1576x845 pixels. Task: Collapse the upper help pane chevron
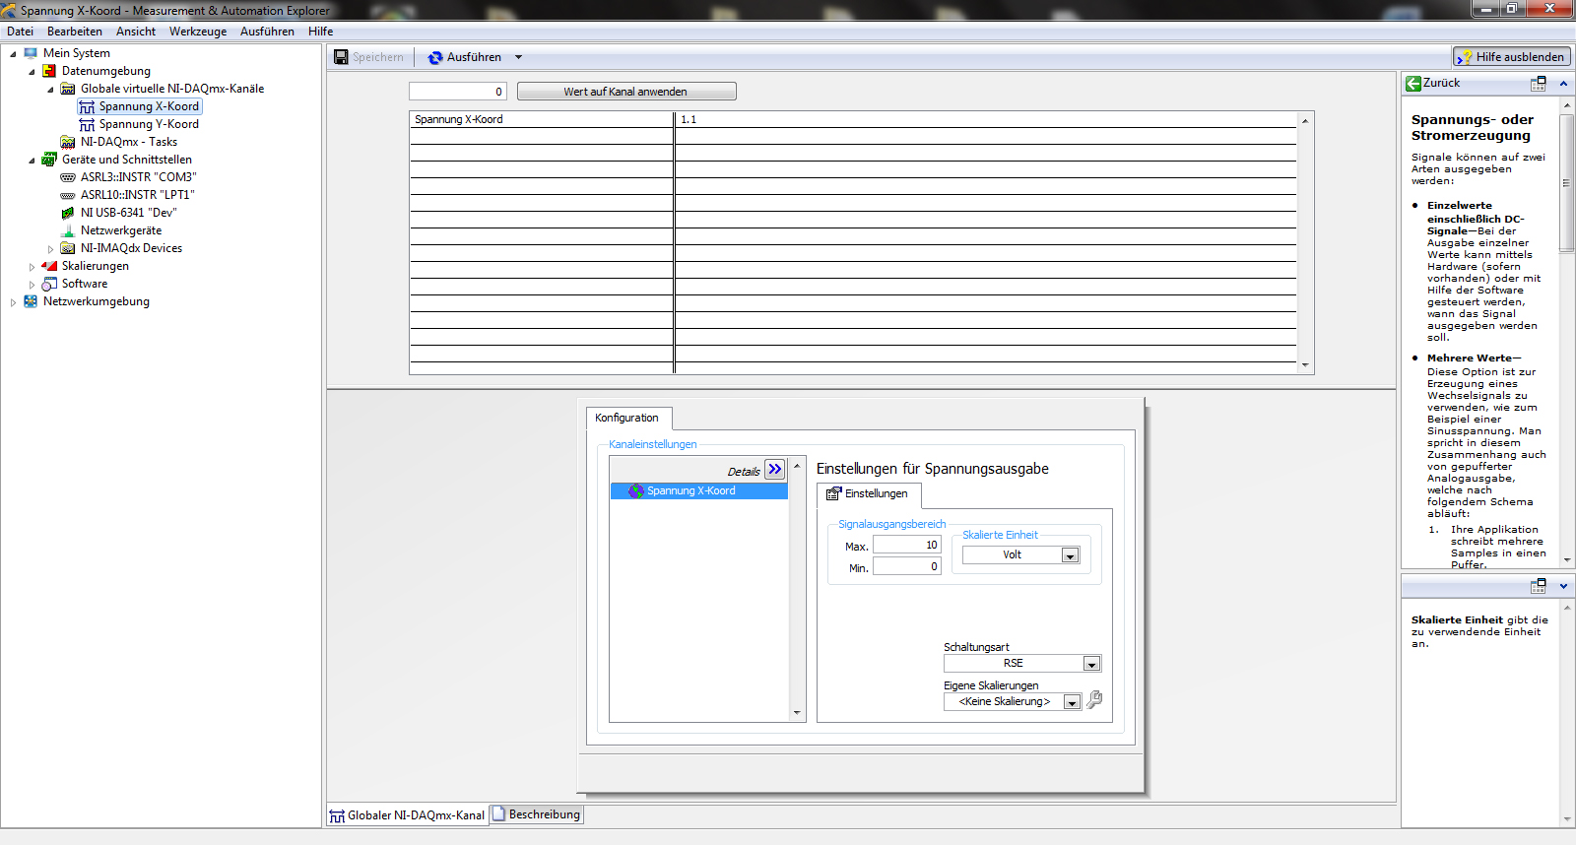coord(1563,84)
